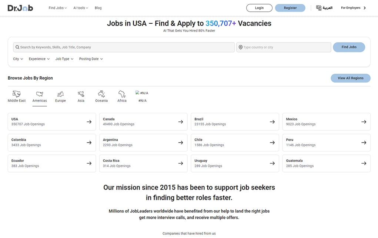Open the Job Type filter dropdown
The image size is (378, 238).
(64, 59)
